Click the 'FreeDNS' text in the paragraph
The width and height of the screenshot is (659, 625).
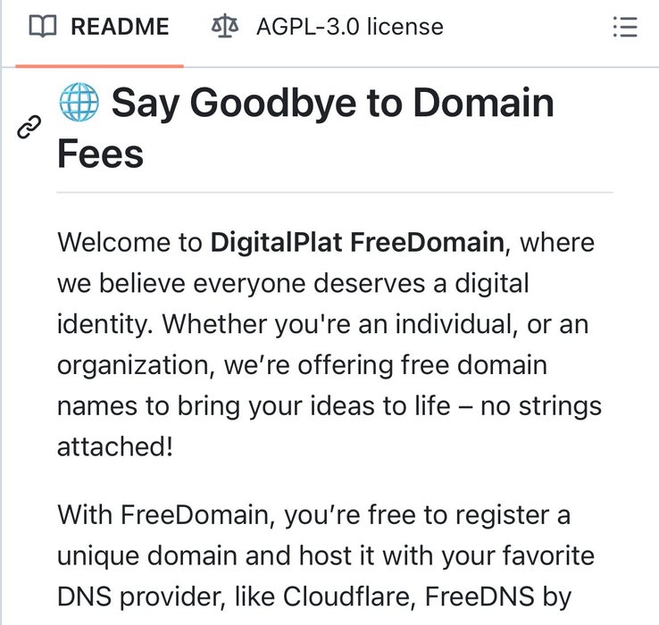coord(480,596)
